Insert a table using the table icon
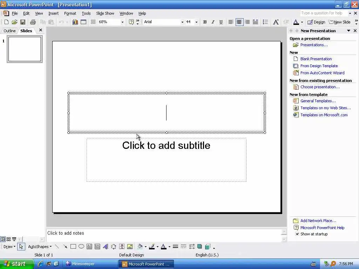 click(83, 22)
